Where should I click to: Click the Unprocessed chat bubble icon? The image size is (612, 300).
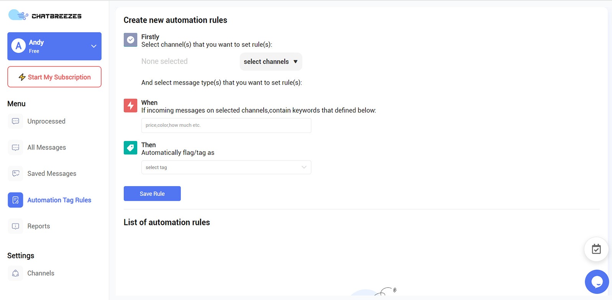tap(15, 121)
